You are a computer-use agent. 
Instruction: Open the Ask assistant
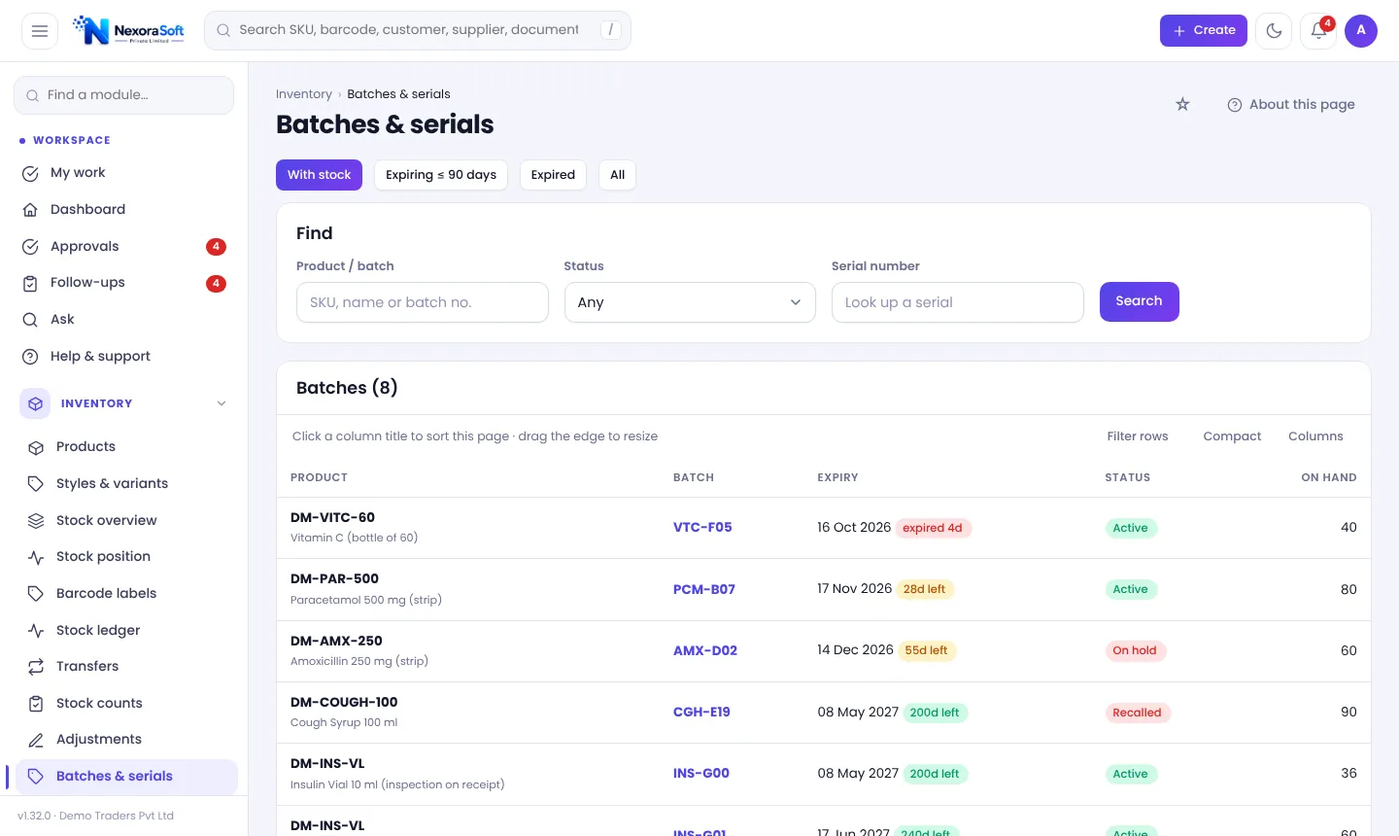click(x=123, y=320)
